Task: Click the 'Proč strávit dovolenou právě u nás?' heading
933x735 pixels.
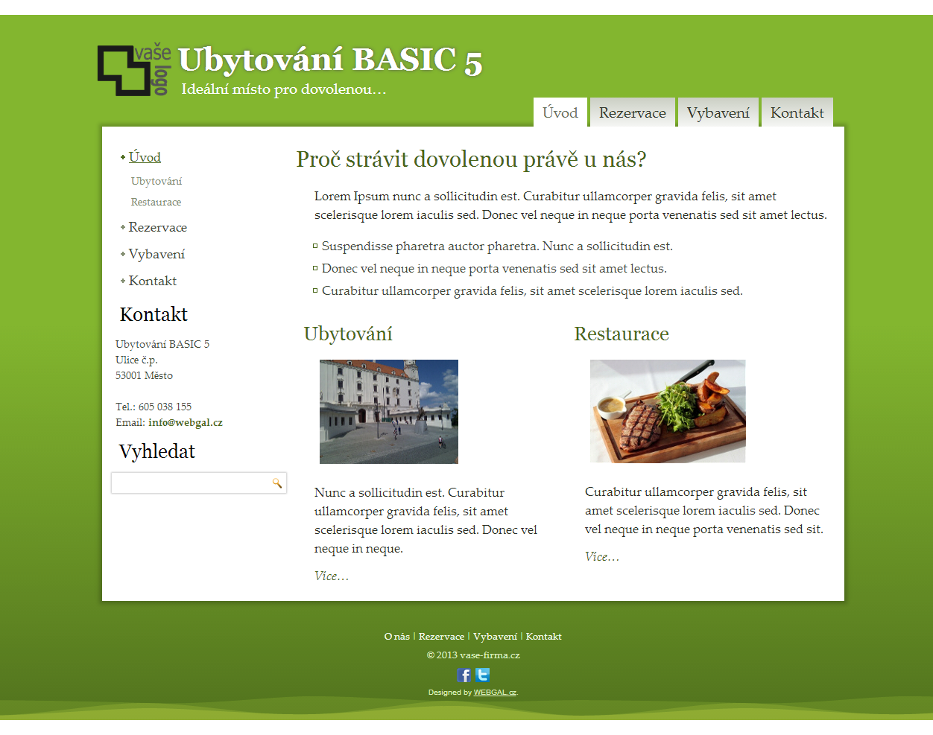Action: (x=471, y=159)
